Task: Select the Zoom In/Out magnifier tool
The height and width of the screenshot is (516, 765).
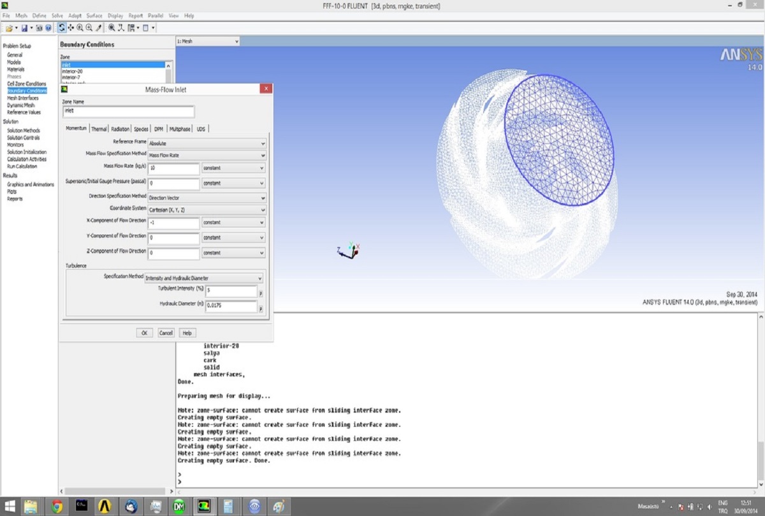Action: coord(80,28)
